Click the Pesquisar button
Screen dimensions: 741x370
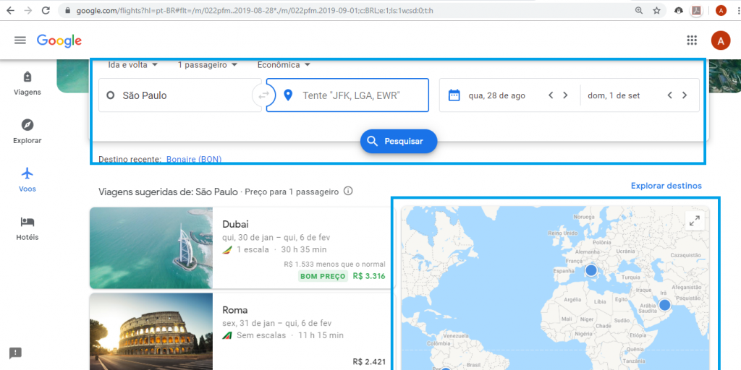(399, 141)
